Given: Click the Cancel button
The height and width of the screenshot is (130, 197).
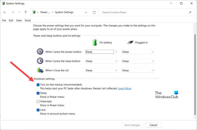Looking at the screenshot, I should [153, 125].
